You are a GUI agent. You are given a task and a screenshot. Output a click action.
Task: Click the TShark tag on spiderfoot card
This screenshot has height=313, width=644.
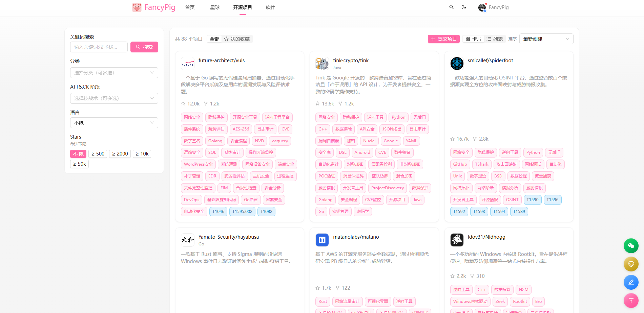point(482,164)
